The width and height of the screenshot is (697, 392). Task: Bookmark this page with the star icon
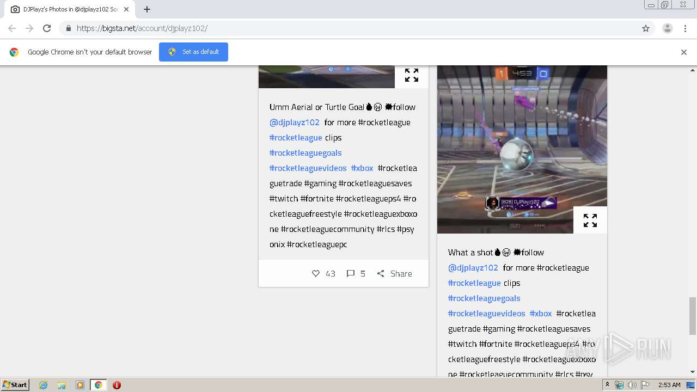pos(646,28)
